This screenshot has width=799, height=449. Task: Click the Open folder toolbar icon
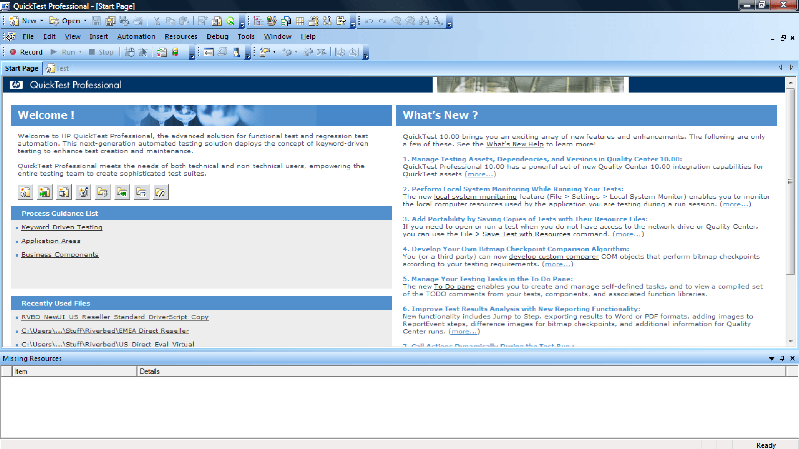coord(54,21)
